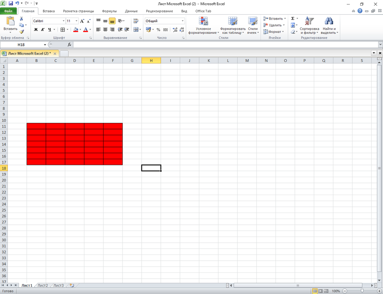Open Стили ячеек gallery
The image size is (383, 294).
click(x=253, y=25)
